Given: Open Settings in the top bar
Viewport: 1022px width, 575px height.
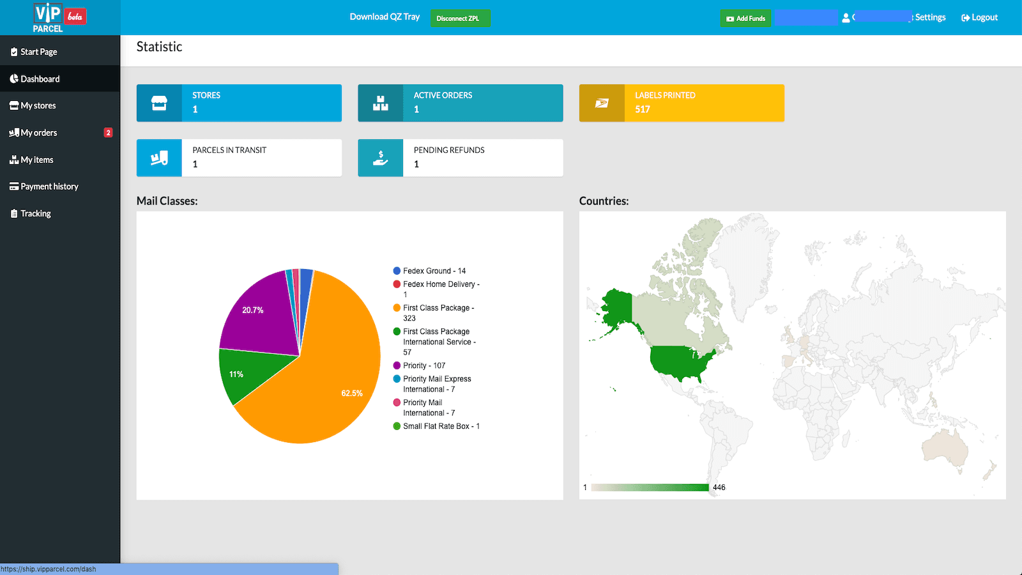Looking at the screenshot, I should click(930, 18).
